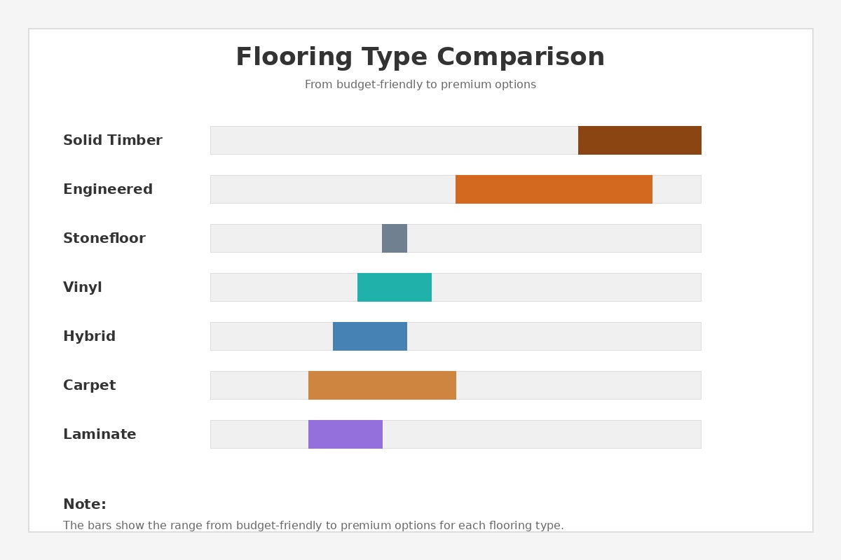841x560 pixels.
Task: Select the purple Laminate range bar
Action: (x=346, y=434)
